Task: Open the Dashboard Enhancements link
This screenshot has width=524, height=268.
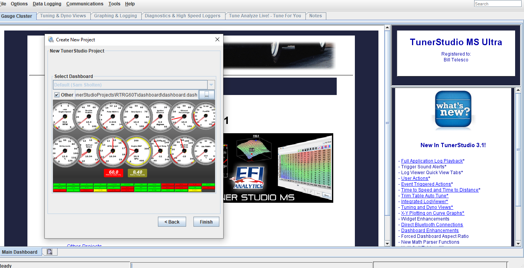Action: (x=430, y=231)
